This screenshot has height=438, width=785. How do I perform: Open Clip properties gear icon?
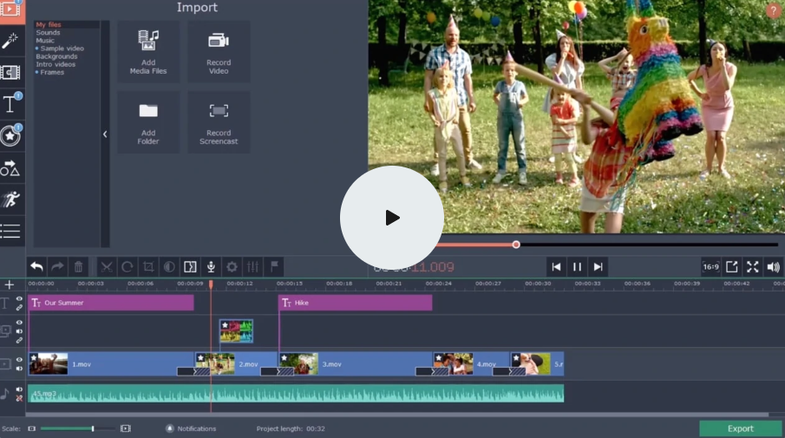coord(232,267)
